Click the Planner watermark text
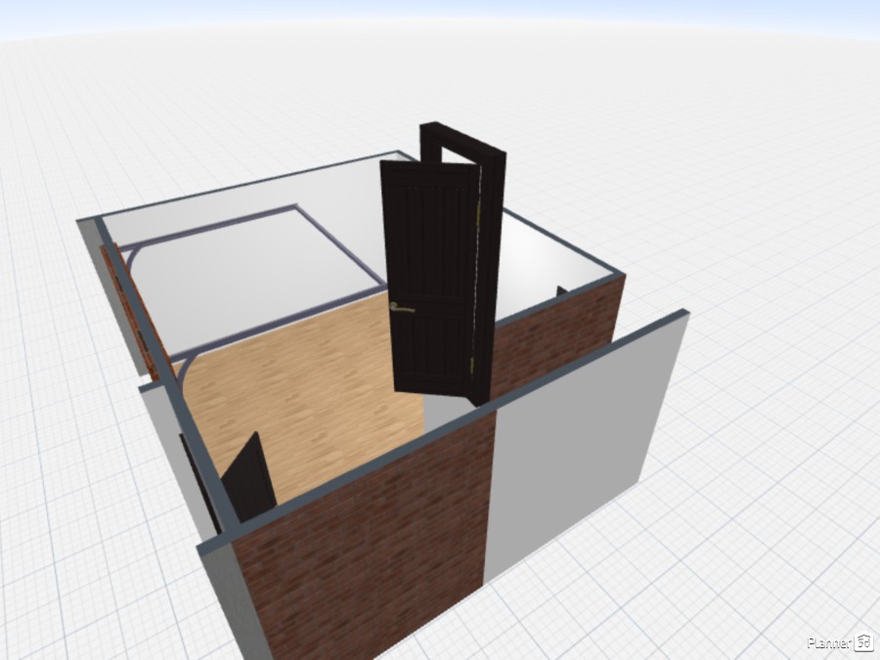This screenshot has width=880, height=660. click(829, 642)
